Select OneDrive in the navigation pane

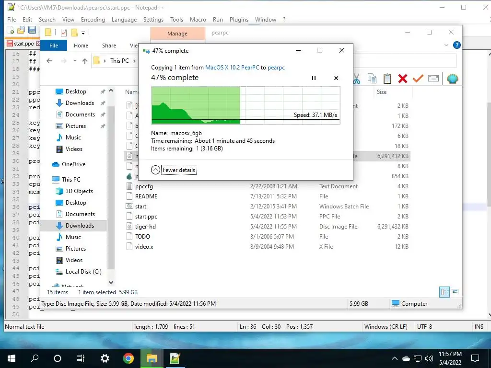[x=73, y=164]
